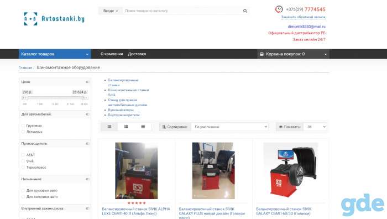The width and height of the screenshot is (387, 219).
Task: Switch to the list view icon
Action: (x=143, y=127)
